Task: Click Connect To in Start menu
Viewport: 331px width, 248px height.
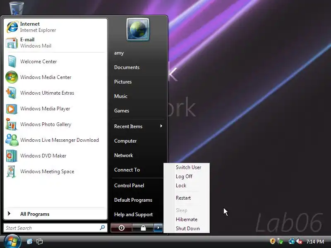Action: [x=127, y=170]
